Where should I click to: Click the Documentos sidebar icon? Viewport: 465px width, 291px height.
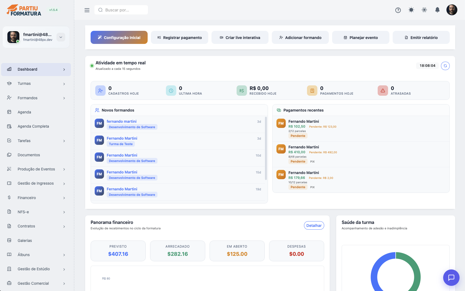click(9, 155)
